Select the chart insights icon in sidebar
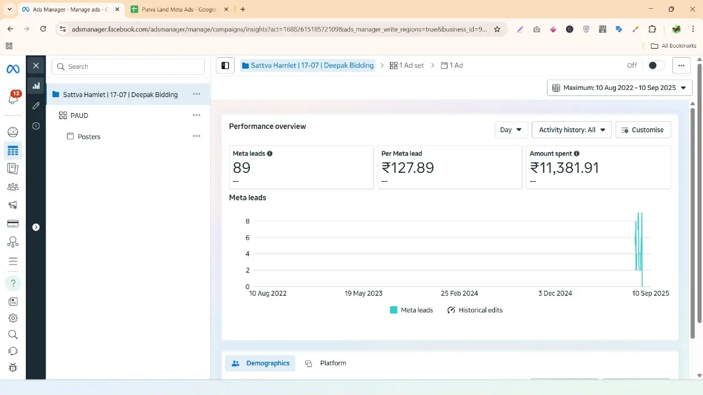The width and height of the screenshot is (703, 395). coord(36,86)
